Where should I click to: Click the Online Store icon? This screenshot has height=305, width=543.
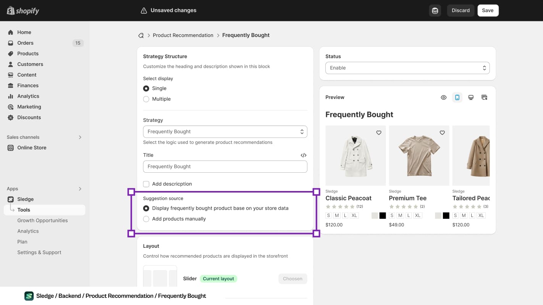pyautogui.click(x=11, y=148)
